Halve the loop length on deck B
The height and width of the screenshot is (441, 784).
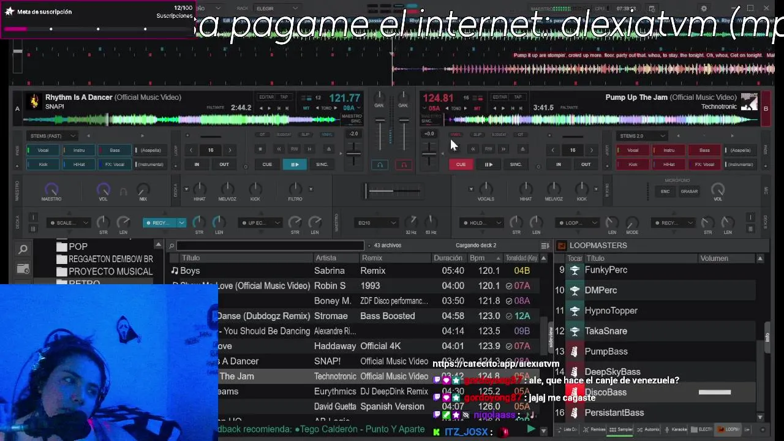552,150
